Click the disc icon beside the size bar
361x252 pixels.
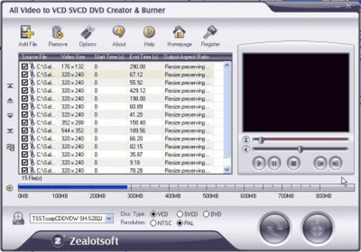[10, 188]
